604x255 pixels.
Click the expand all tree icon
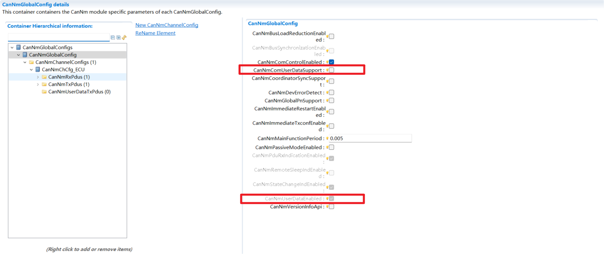[119, 38]
